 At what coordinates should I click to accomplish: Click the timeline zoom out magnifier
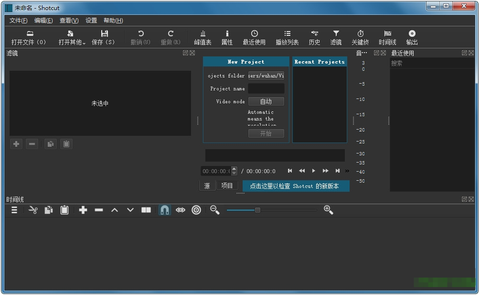(x=215, y=210)
